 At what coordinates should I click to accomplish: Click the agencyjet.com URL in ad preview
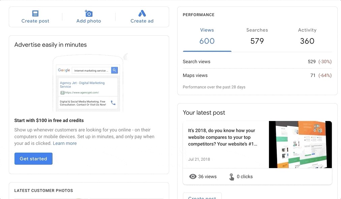tap(82, 92)
